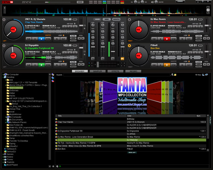Toggle the pitch lock on deck 2

click(x=210, y=28)
